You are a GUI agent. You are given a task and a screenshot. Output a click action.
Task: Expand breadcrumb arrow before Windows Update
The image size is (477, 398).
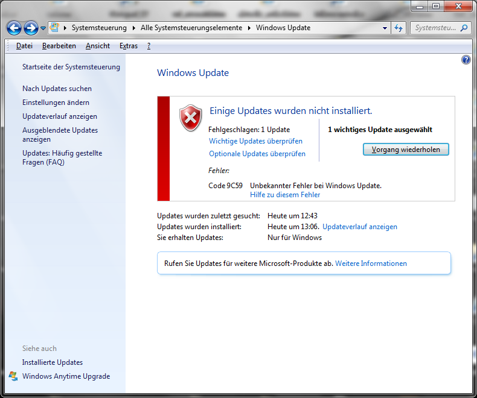pyautogui.click(x=249, y=28)
